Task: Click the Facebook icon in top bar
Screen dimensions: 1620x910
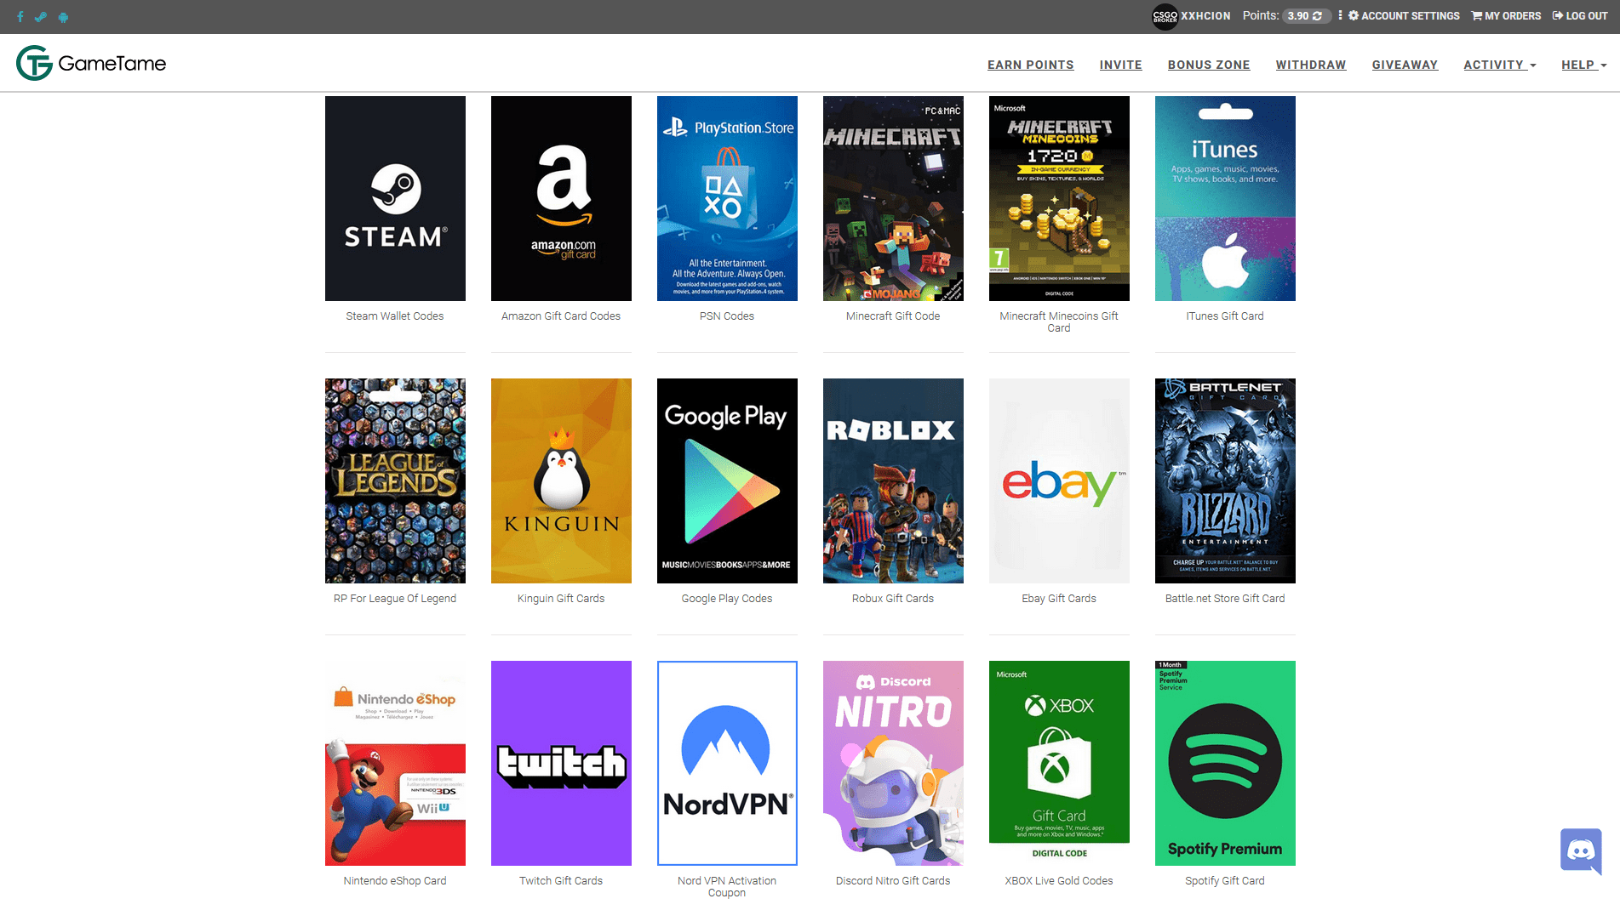Action: pos(20,17)
